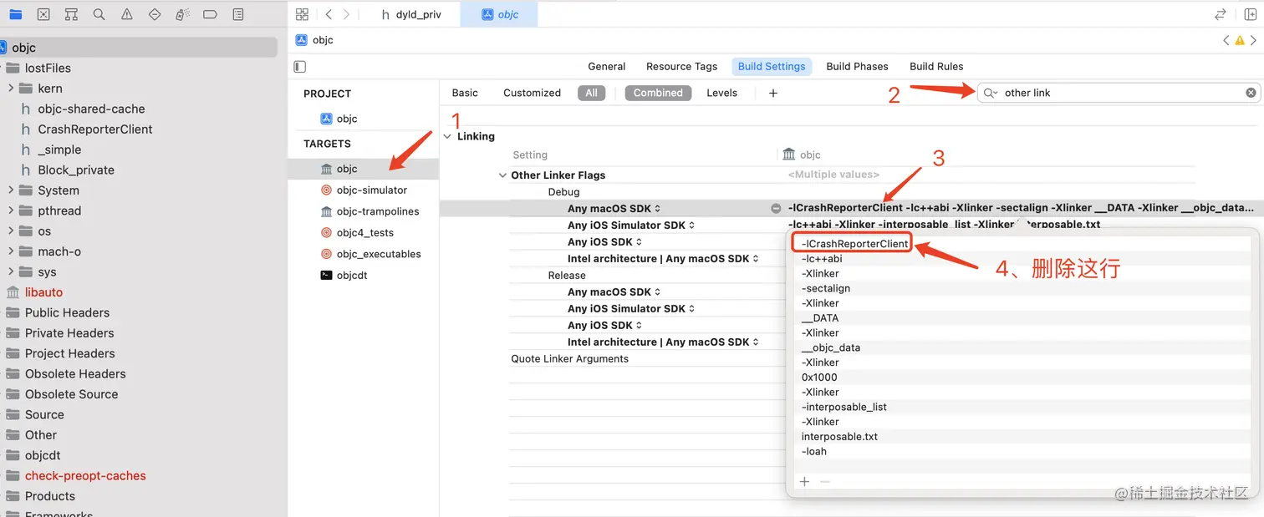Open the related items grid icon
This screenshot has height=517, width=1264.
click(x=303, y=14)
